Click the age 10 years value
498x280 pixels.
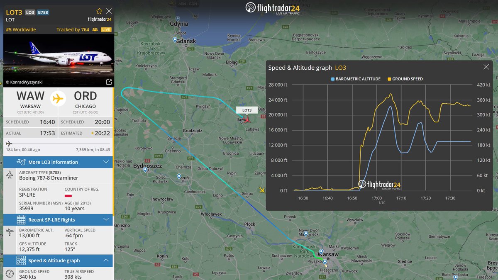tap(74, 208)
